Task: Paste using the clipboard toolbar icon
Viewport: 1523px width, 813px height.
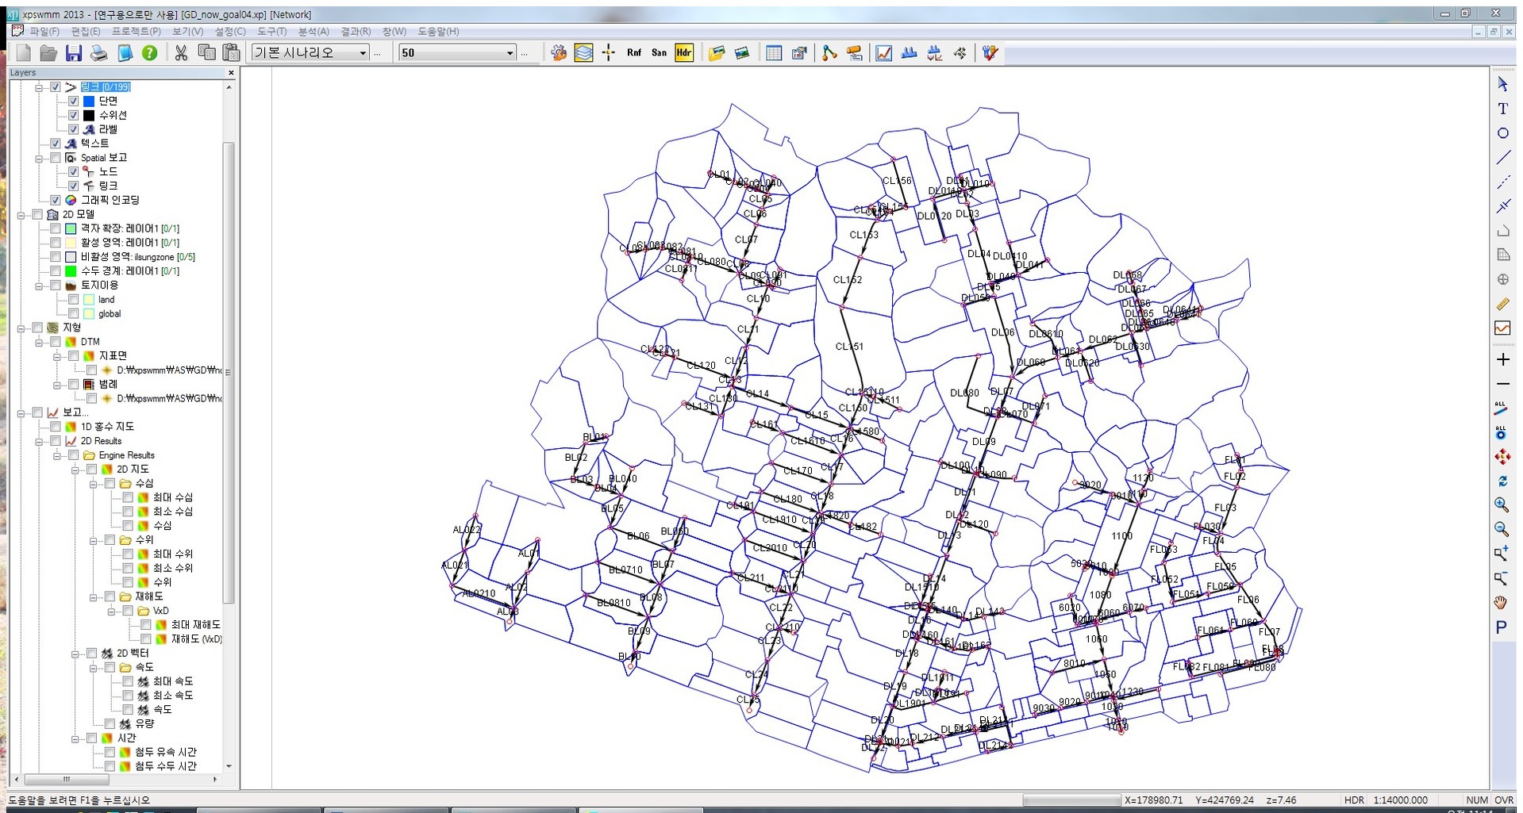Action: point(232,53)
